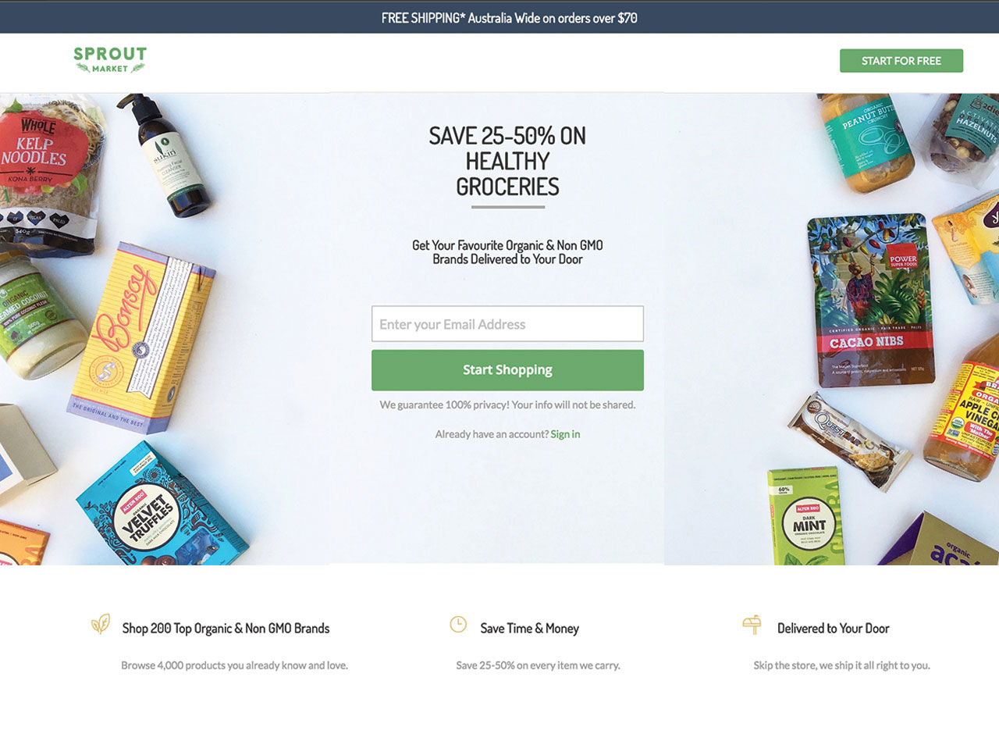This screenshot has width=999, height=734.
Task: Open the Sign in link
Action: pos(565,434)
